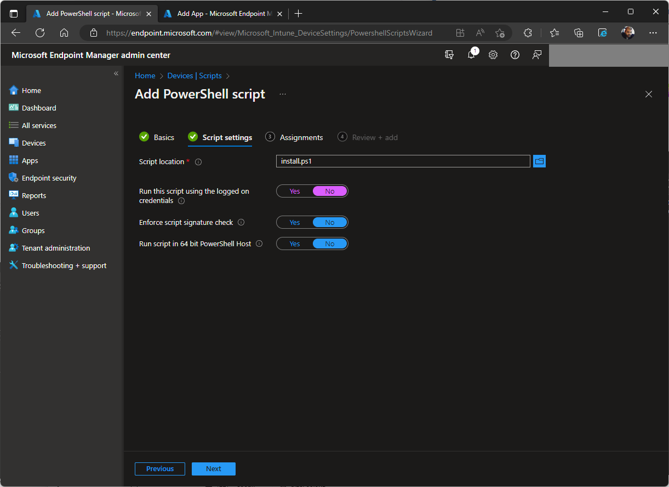Click the Users icon in sidebar

14,213
